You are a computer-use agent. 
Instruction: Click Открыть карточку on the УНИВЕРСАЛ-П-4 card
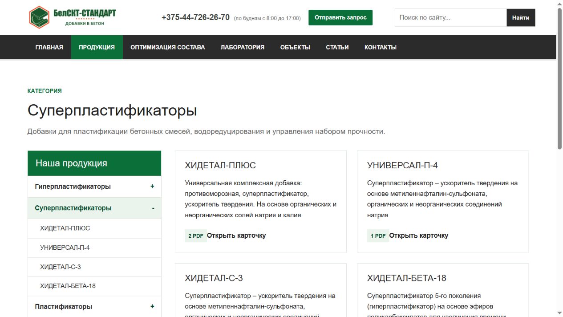click(419, 236)
